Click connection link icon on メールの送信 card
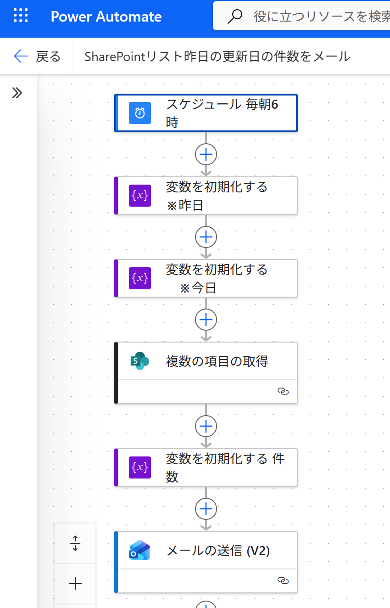 (x=283, y=580)
